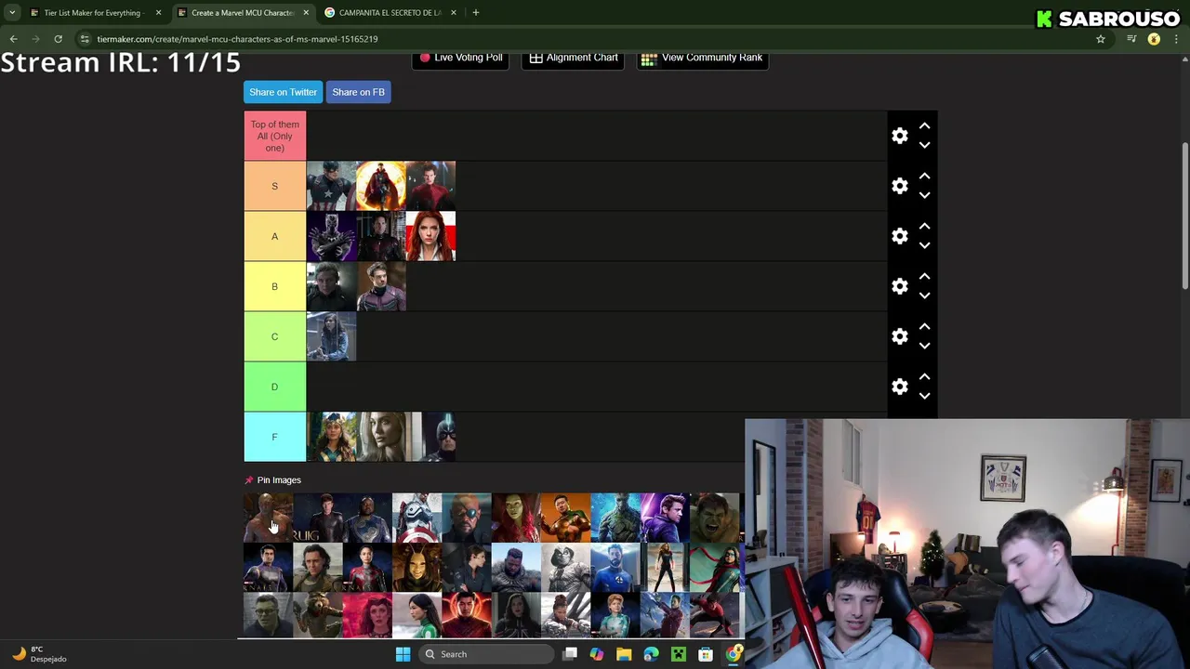This screenshot has height=669, width=1190.
Task: Open settings gear for the D tier row
Action: pos(899,387)
